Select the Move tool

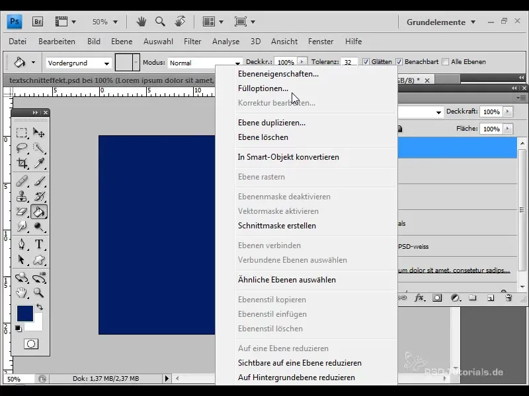click(x=39, y=133)
